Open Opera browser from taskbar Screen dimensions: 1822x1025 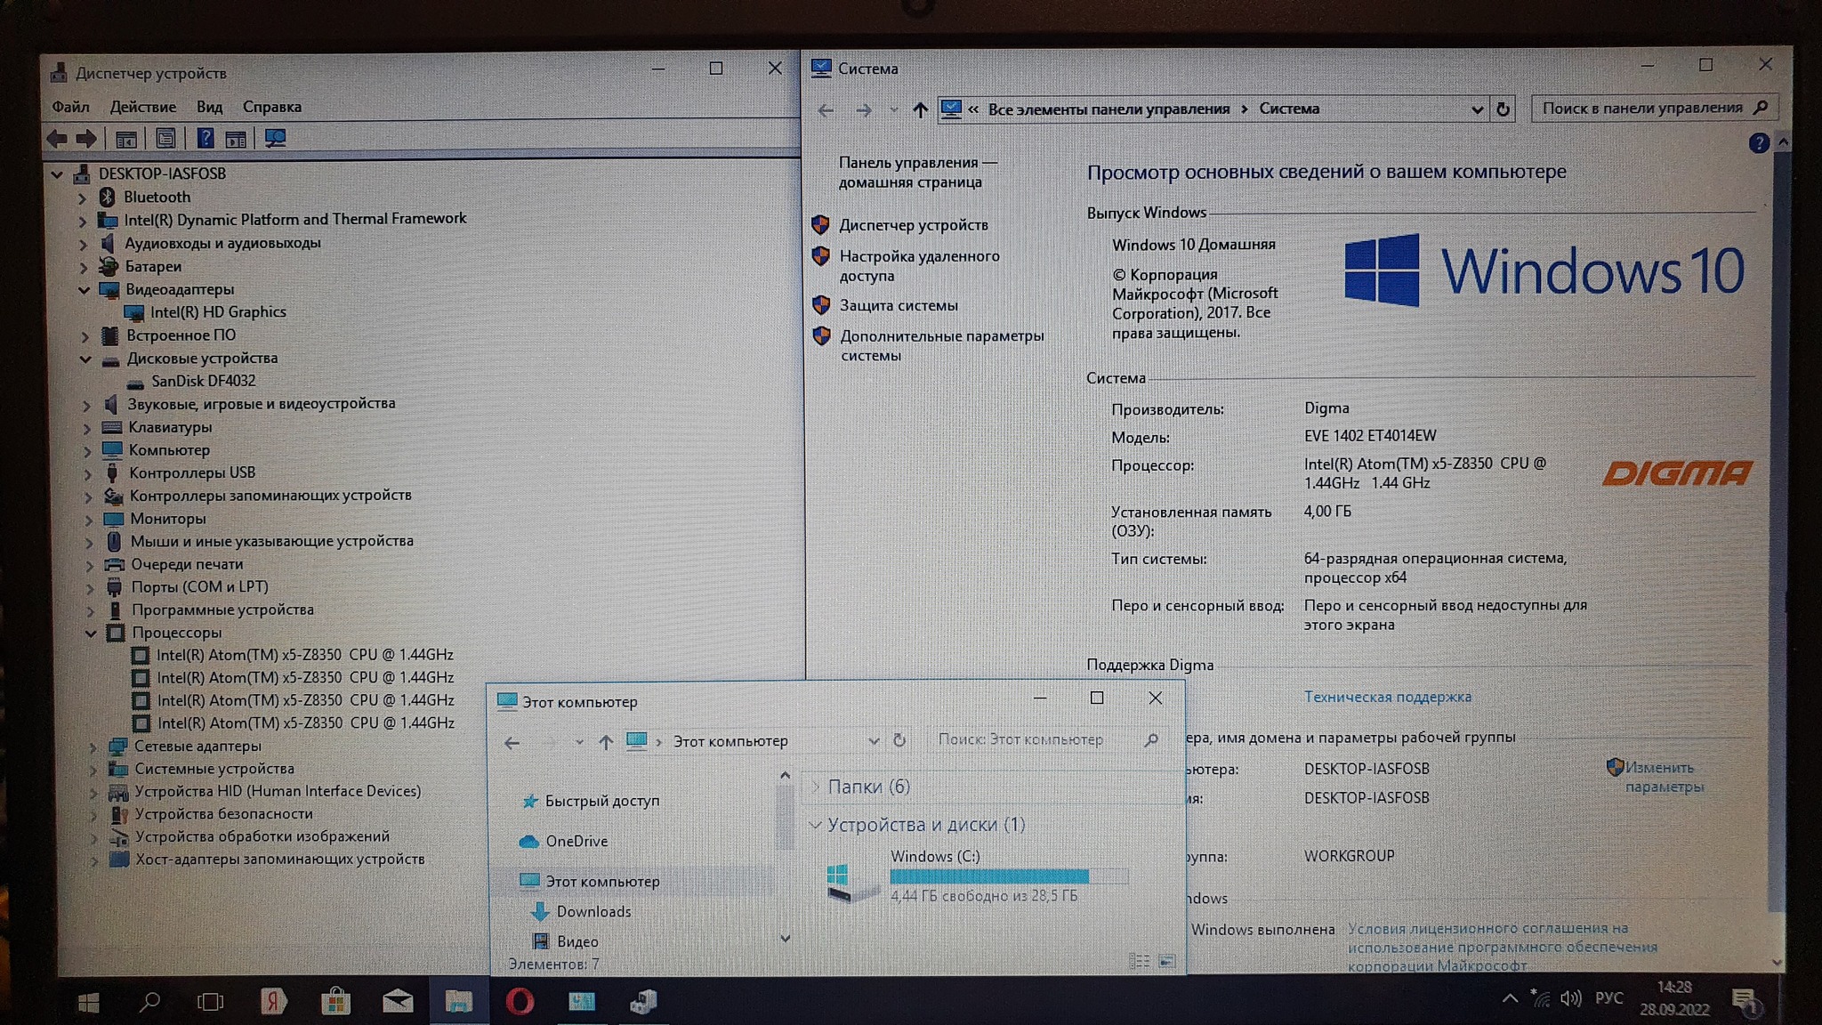(520, 1002)
